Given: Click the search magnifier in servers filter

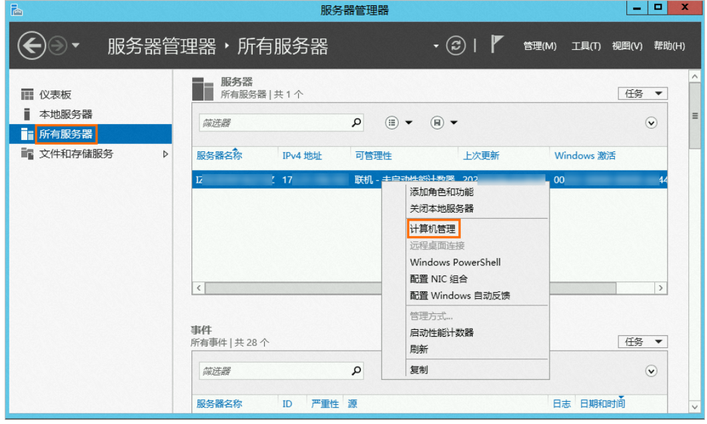Looking at the screenshot, I should (357, 123).
